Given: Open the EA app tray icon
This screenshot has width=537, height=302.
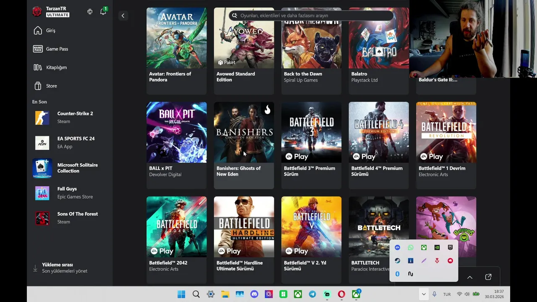Looking at the screenshot, I should [397, 247].
